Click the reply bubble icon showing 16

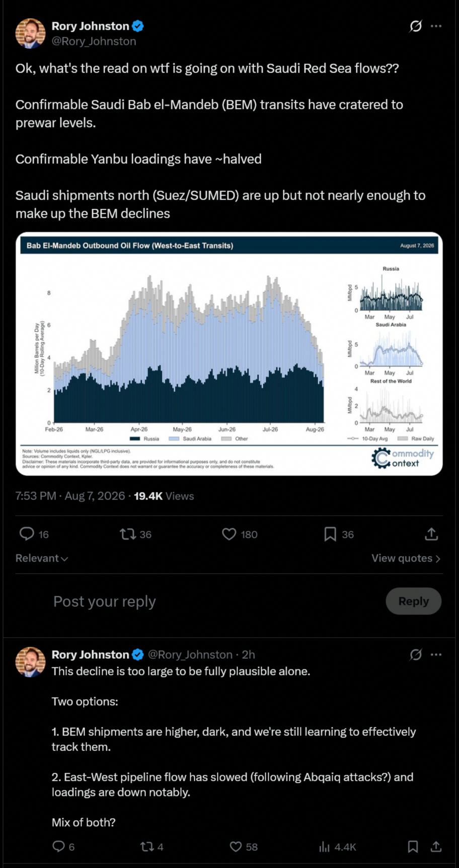click(x=27, y=534)
